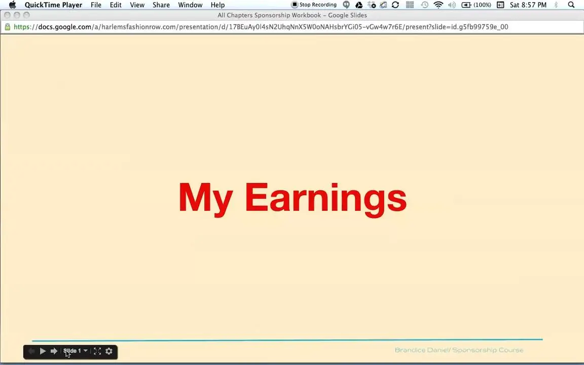
Task: Open the View menu
Action: click(x=137, y=5)
